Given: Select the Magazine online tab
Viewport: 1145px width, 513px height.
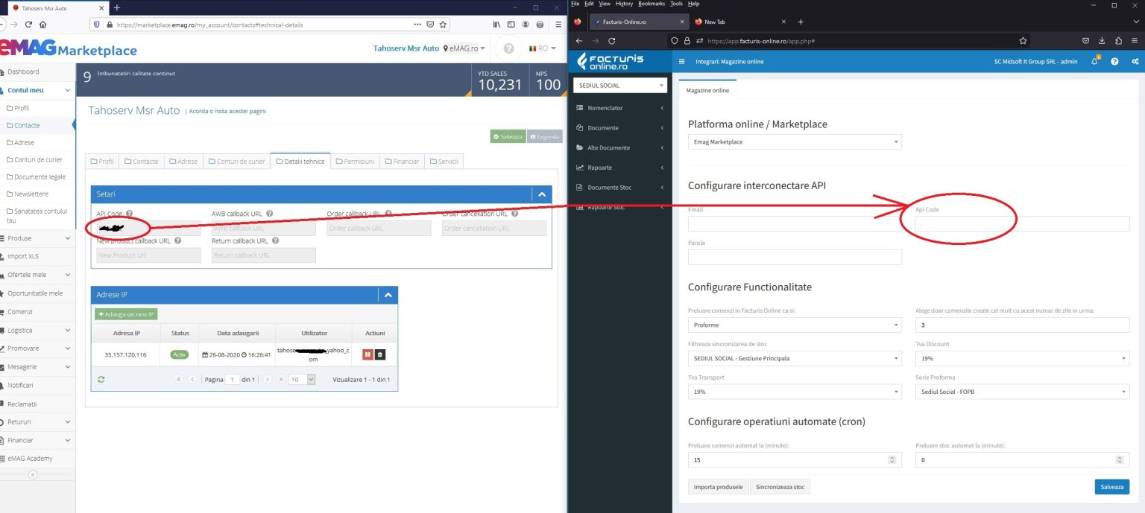Looking at the screenshot, I should click(707, 91).
